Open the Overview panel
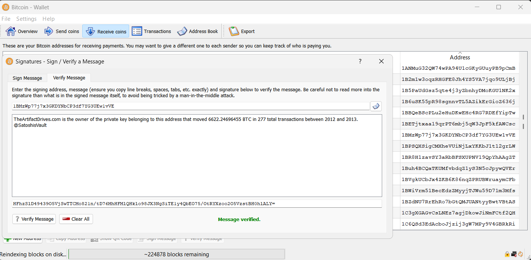 (x=22, y=31)
